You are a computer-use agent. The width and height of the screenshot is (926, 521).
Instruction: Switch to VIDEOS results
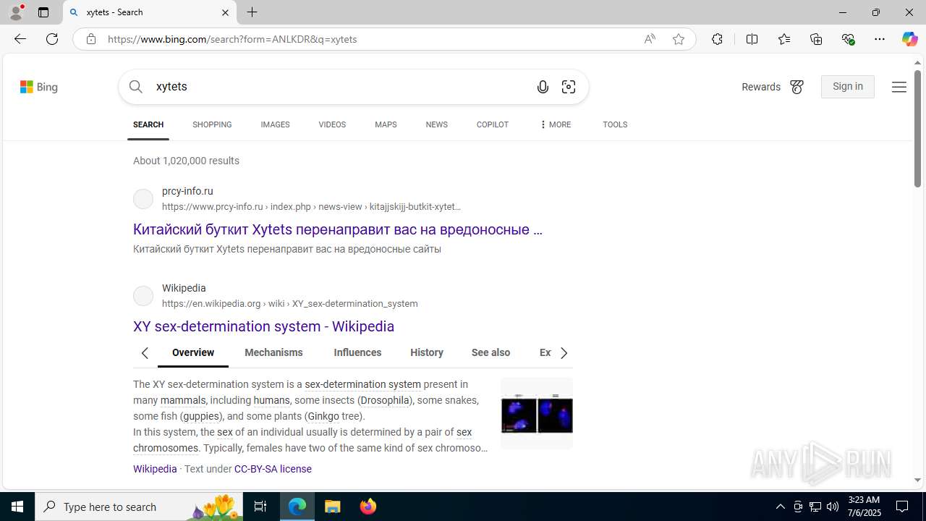pos(332,124)
